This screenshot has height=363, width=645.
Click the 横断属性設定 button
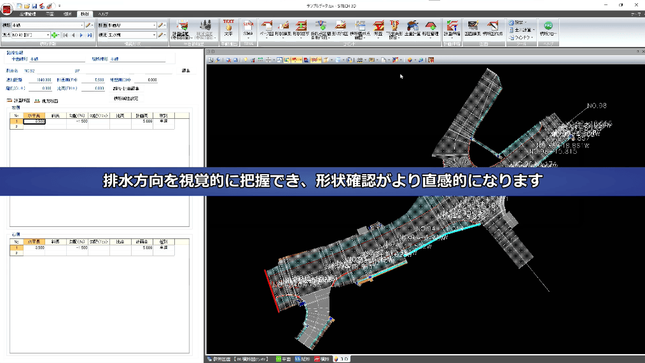[126, 99]
